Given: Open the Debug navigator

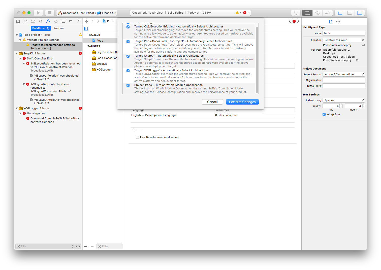Looking at the screenshot, I should (63, 21).
